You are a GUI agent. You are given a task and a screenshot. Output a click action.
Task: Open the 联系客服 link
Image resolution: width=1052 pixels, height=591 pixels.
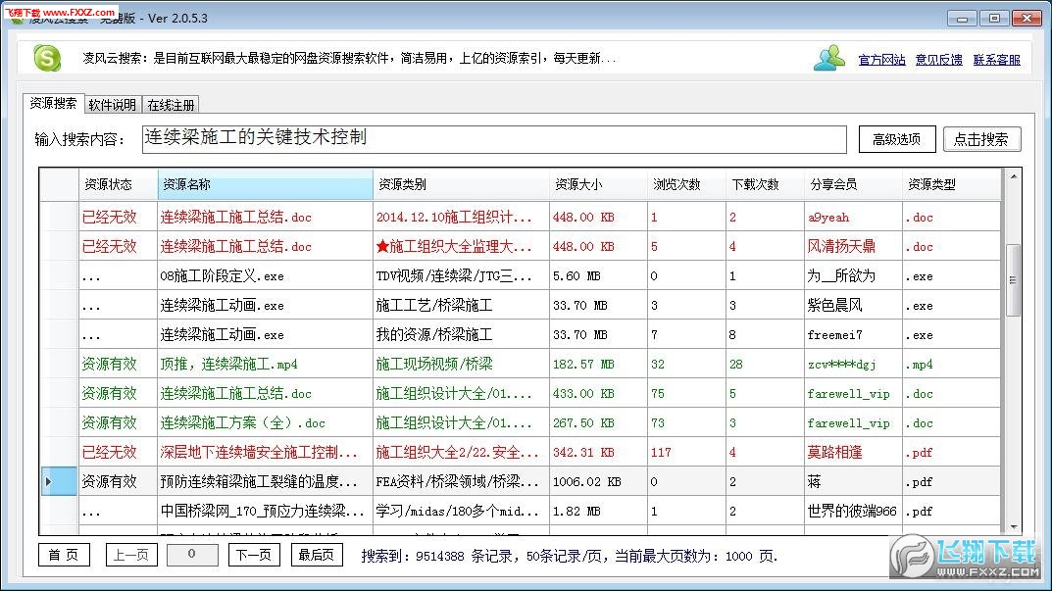tap(996, 60)
